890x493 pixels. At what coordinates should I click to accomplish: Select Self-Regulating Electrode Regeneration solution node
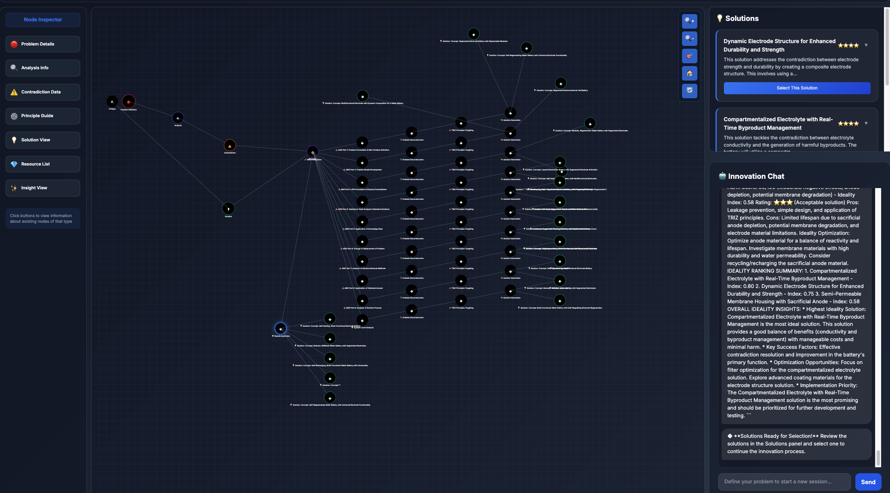pyautogui.click(x=559, y=300)
